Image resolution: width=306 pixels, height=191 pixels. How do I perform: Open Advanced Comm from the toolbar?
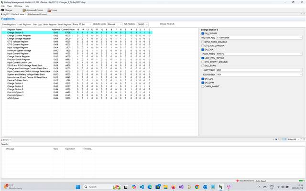point(33,10)
